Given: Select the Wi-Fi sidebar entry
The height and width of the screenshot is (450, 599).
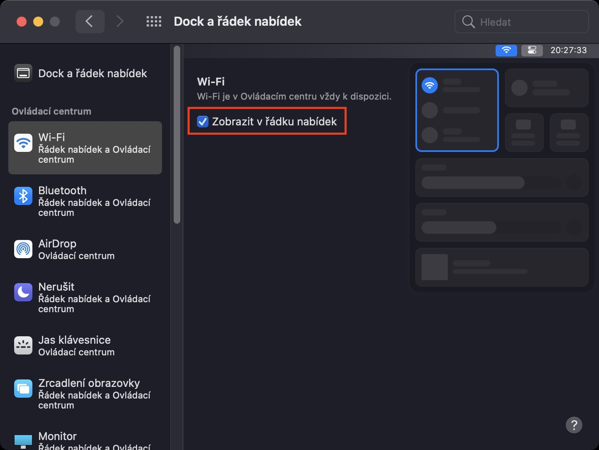Looking at the screenshot, I should 85,148.
